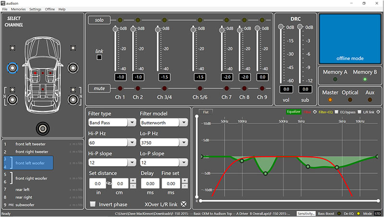The height and width of the screenshot is (217, 384).
Task: Click the Ch 1 mute indicator
Action: (120, 88)
